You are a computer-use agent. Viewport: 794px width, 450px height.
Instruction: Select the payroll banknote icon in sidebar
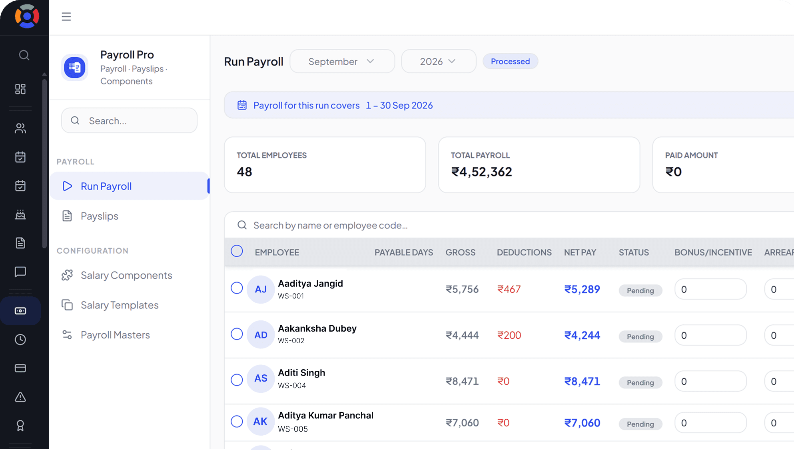(20, 311)
